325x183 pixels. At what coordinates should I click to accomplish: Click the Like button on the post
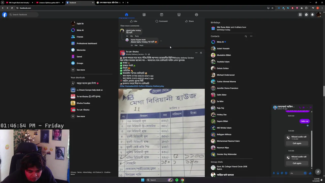(134, 21)
